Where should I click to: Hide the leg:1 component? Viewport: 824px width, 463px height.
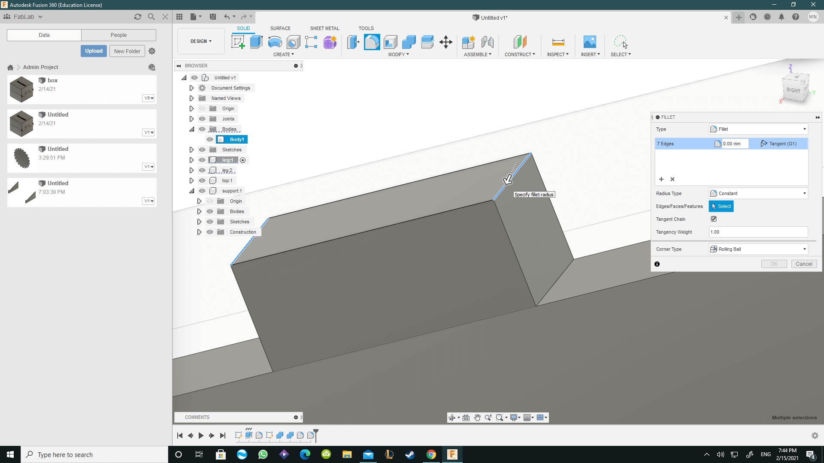point(202,160)
